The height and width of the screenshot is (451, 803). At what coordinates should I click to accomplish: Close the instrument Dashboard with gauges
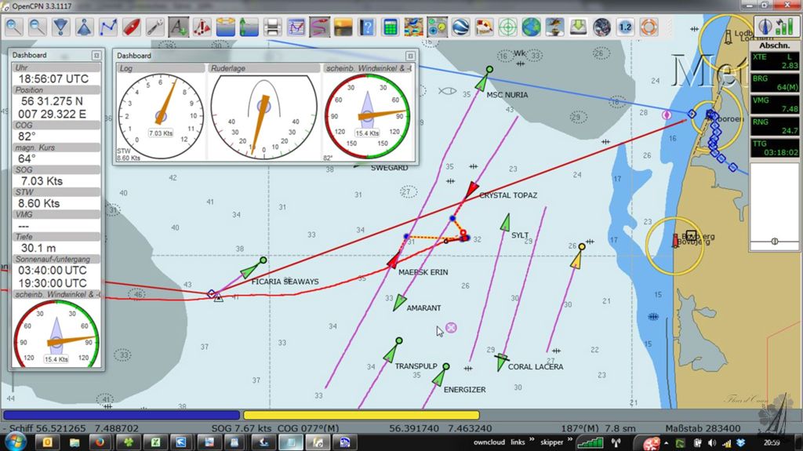coord(409,56)
